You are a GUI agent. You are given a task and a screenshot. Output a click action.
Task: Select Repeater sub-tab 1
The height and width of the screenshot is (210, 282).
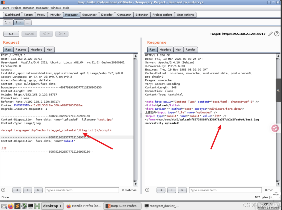[6, 22]
